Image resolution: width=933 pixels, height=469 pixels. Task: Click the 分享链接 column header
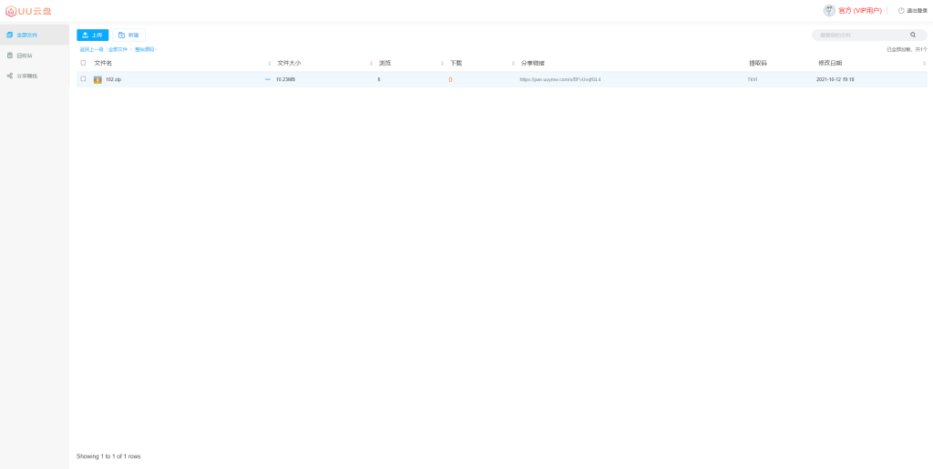pyautogui.click(x=532, y=63)
